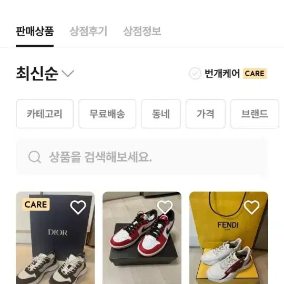Click the 상품을 검색해보세요 search field
Screen dimensions: 284x284
coord(142,157)
